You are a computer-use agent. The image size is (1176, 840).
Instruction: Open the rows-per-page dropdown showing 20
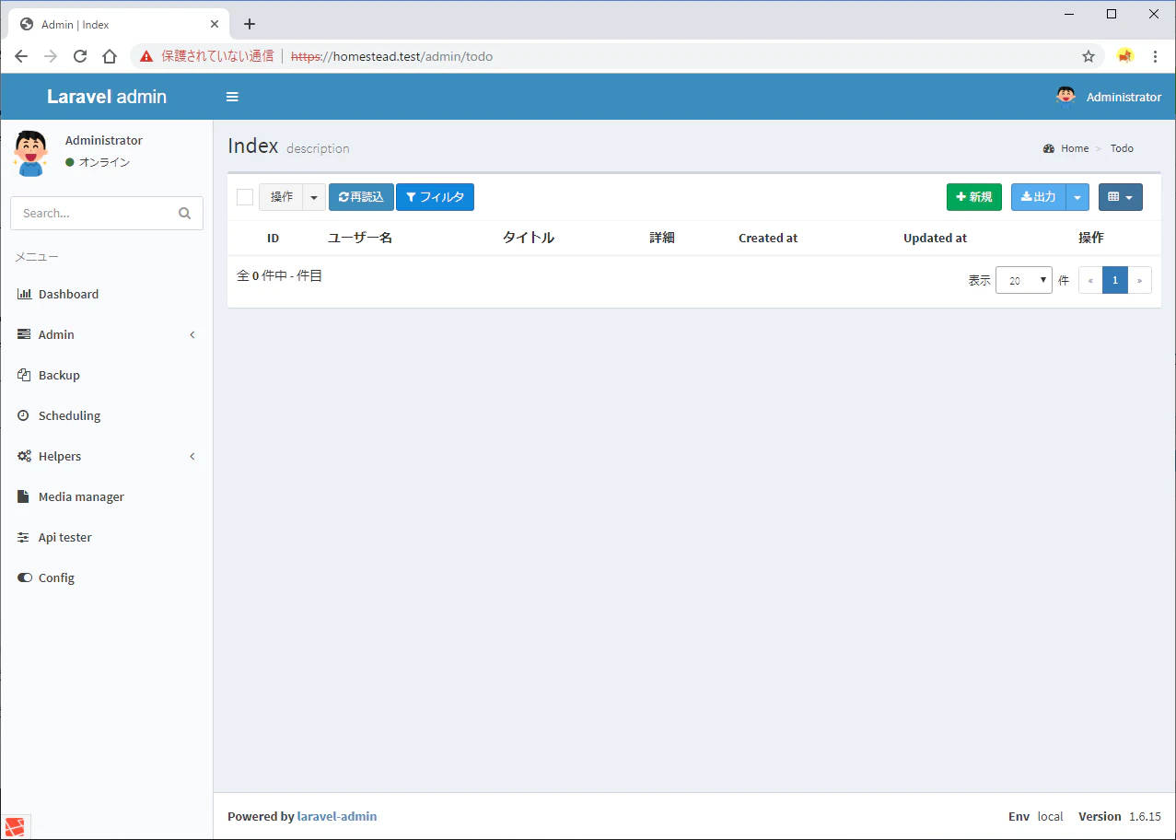coord(1024,280)
